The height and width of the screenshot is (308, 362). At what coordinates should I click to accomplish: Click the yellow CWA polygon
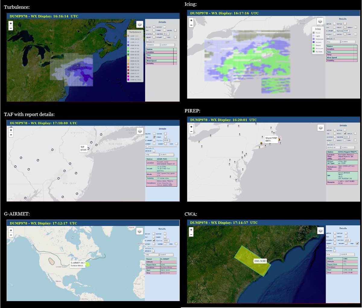(x=252, y=261)
